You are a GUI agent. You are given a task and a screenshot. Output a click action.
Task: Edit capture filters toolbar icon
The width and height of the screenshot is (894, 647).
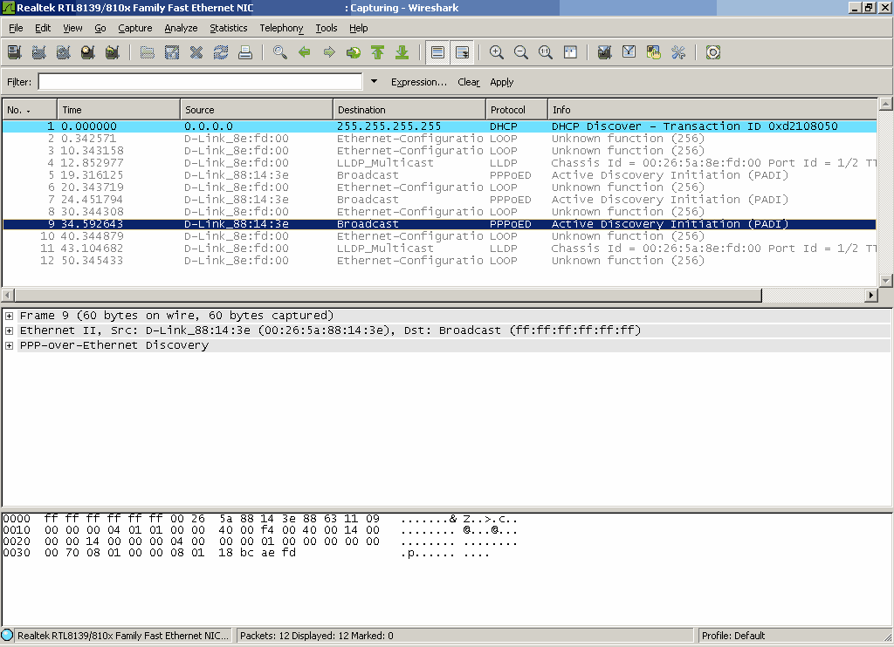(604, 52)
